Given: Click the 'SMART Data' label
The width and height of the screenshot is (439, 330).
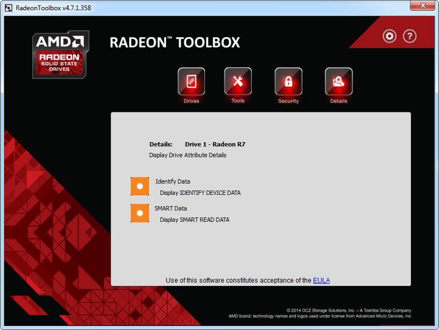Looking at the screenshot, I should point(171,208).
